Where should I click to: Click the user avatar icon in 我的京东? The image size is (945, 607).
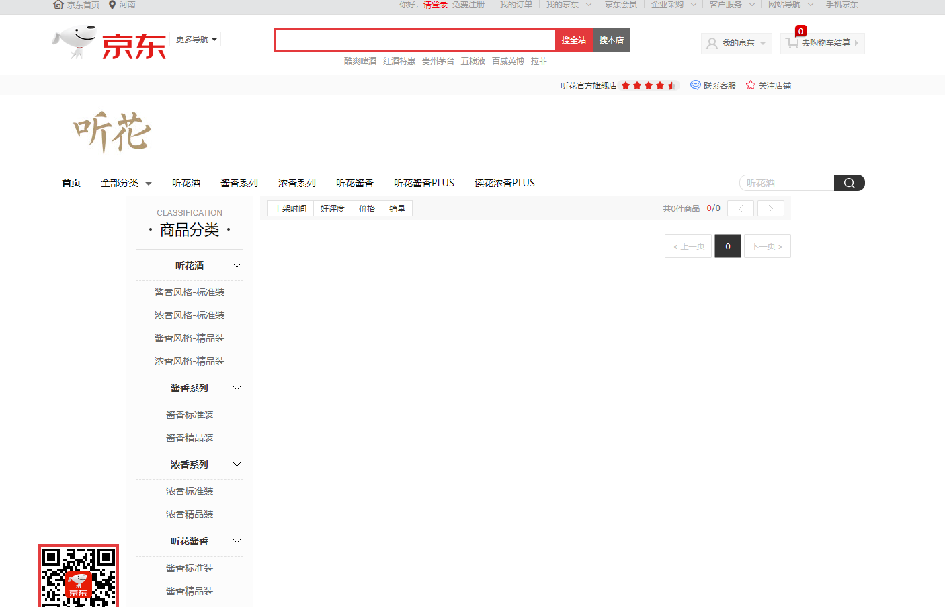pos(712,44)
